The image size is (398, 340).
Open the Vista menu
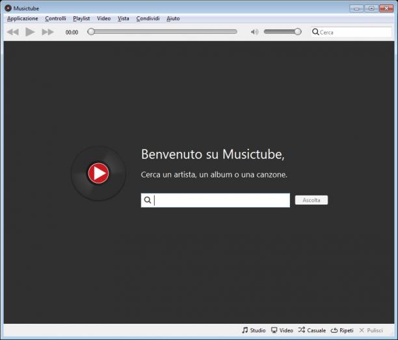coord(123,18)
